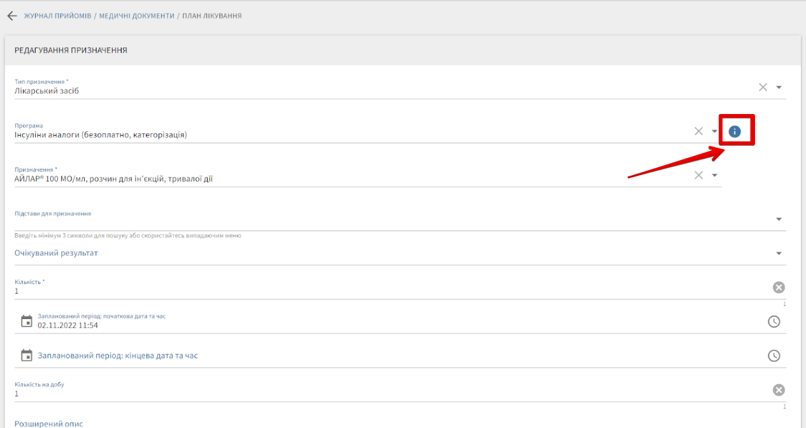Clear the Кількість на добу value
The image size is (806, 428).
click(x=778, y=390)
